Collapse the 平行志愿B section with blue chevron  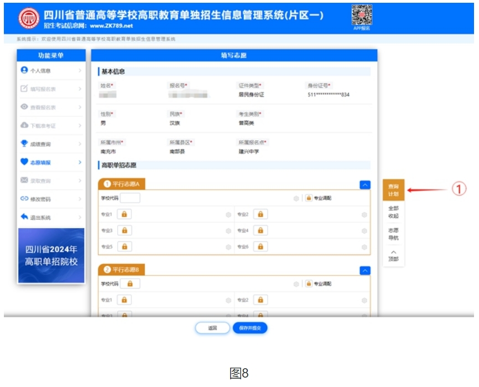tap(365, 271)
